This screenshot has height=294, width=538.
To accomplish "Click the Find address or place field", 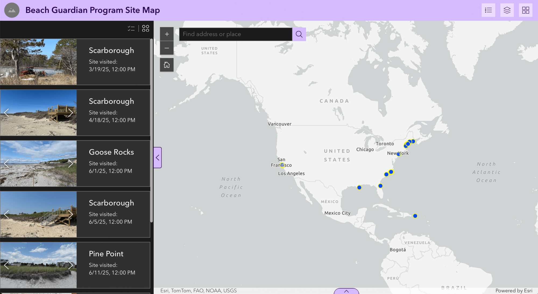I will [x=236, y=34].
